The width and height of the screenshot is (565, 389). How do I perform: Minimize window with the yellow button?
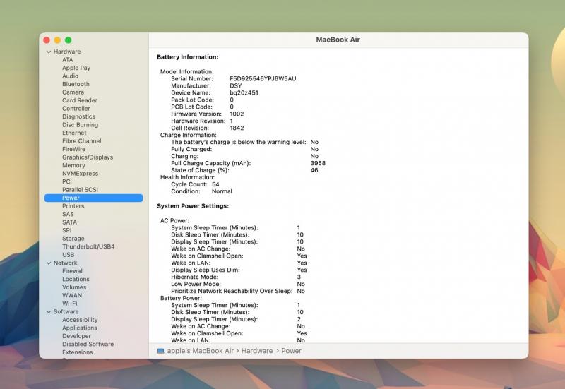click(x=57, y=40)
